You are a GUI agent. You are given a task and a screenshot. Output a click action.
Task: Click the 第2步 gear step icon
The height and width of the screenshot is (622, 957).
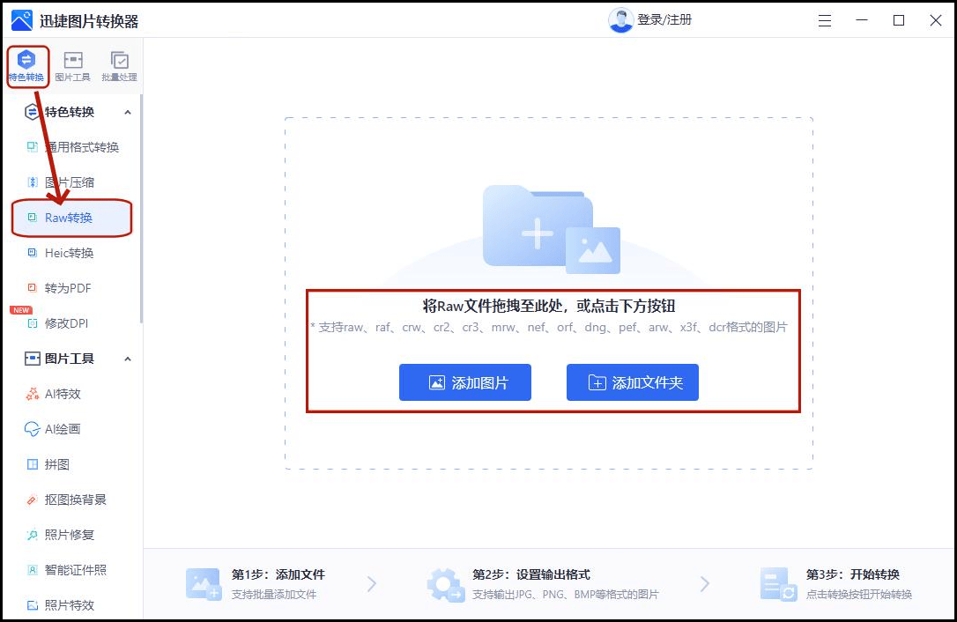point(446,585)
